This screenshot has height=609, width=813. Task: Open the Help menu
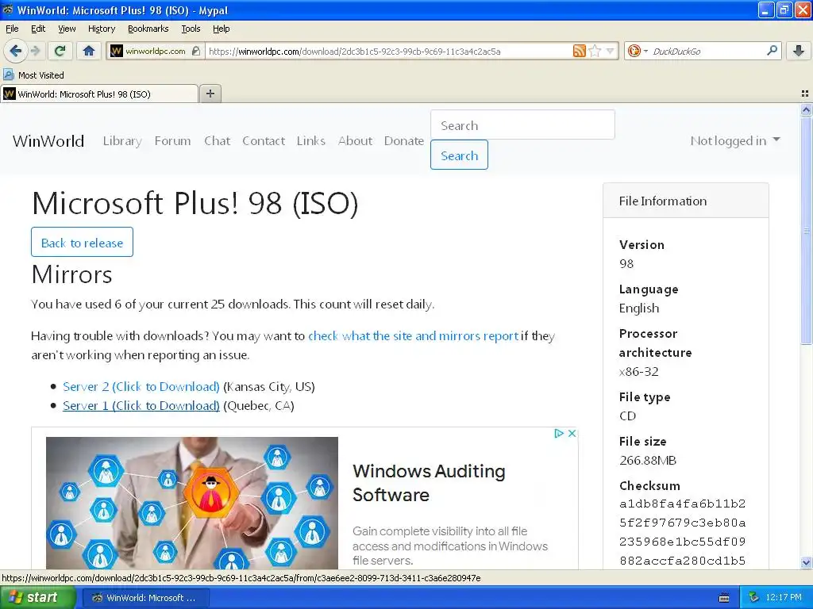tap(221, 29)
